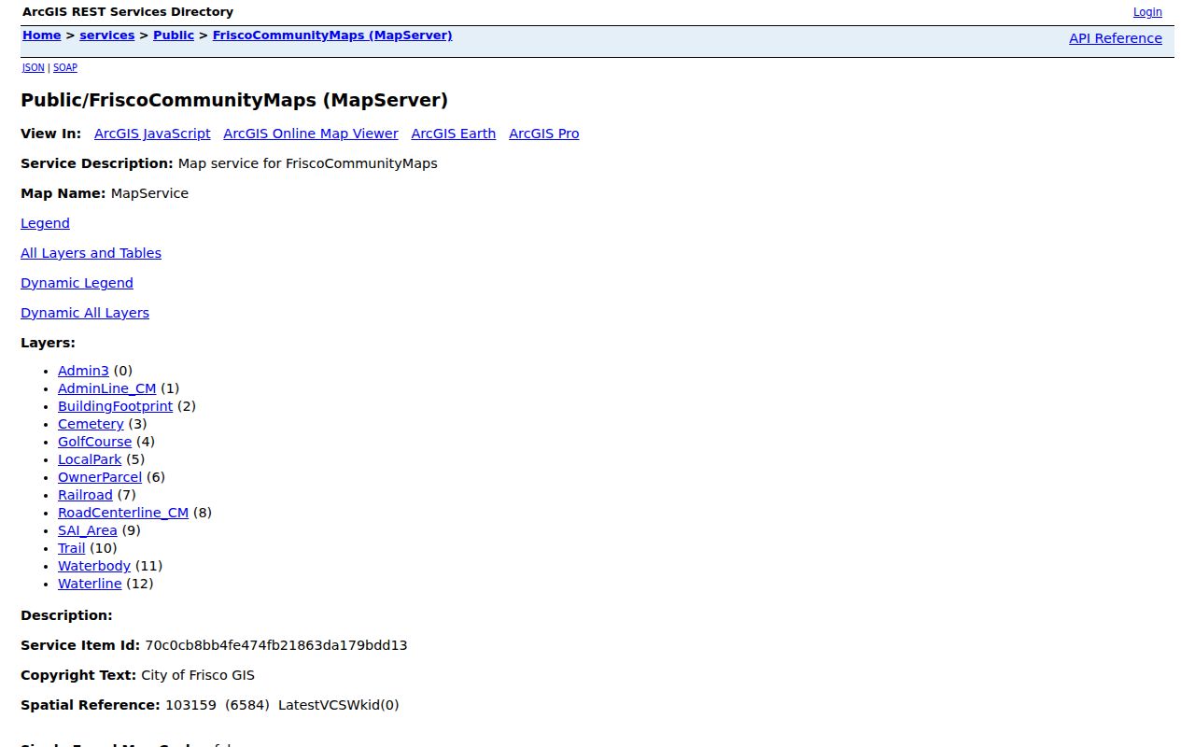Open the Waterline layer
The height and width of the screenshot is (747, 1195).
pyautogui.click(x=90, y=584)
